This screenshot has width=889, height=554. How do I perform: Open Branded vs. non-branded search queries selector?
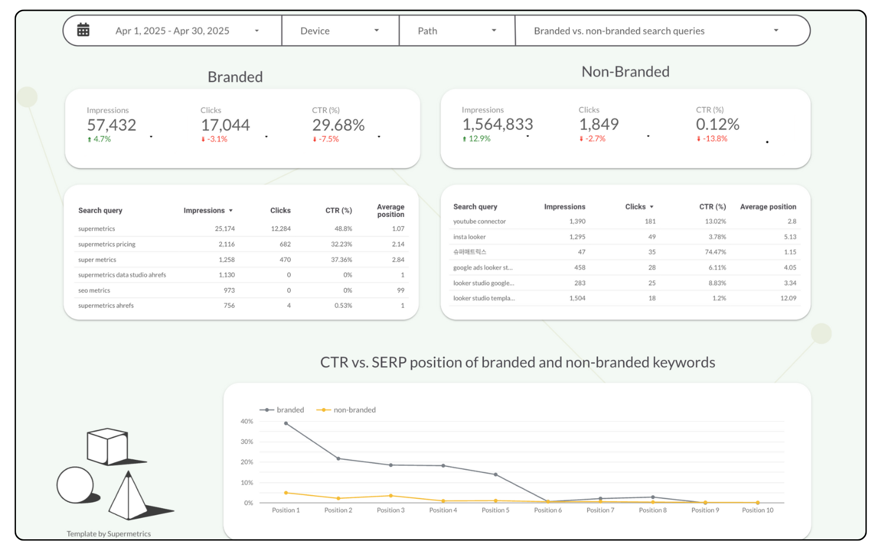pyautogui.click(x=775, y=31)
